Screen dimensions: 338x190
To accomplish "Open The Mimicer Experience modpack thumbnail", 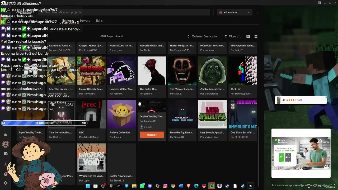I will coord(182,71).
